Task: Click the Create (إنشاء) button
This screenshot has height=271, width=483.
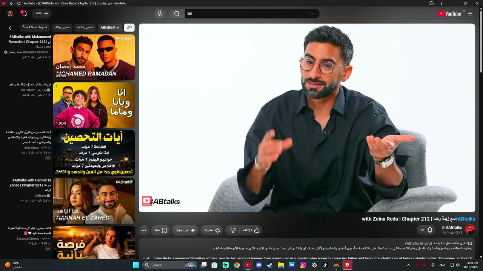Action: click(42, 14)
